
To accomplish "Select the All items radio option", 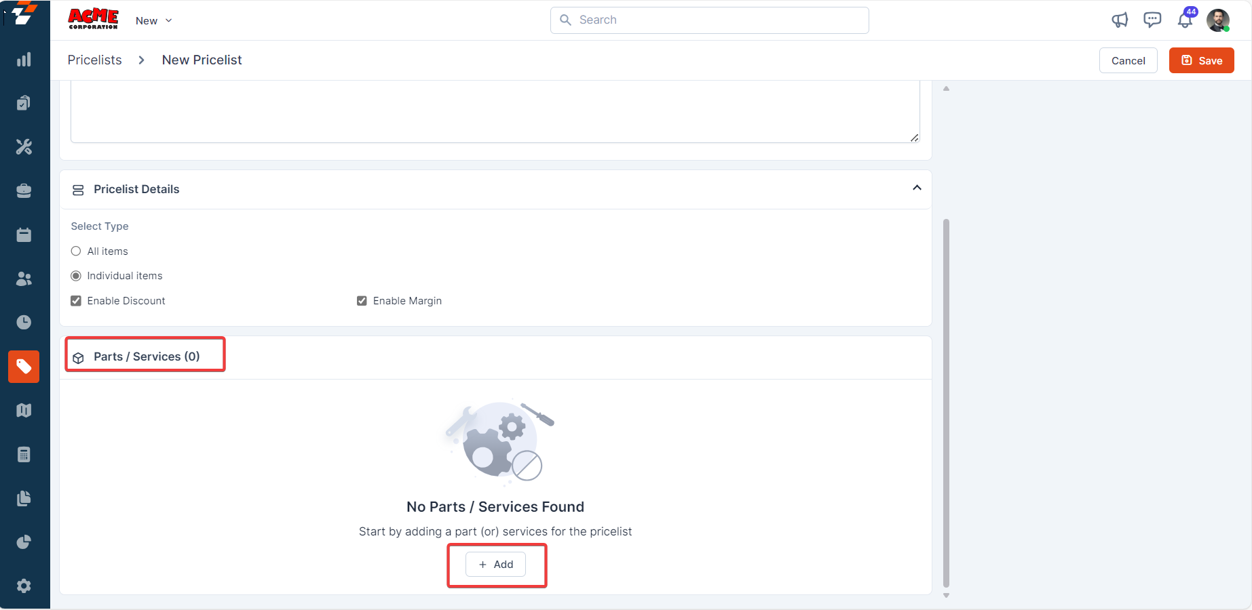I will (x=76, y=251).
